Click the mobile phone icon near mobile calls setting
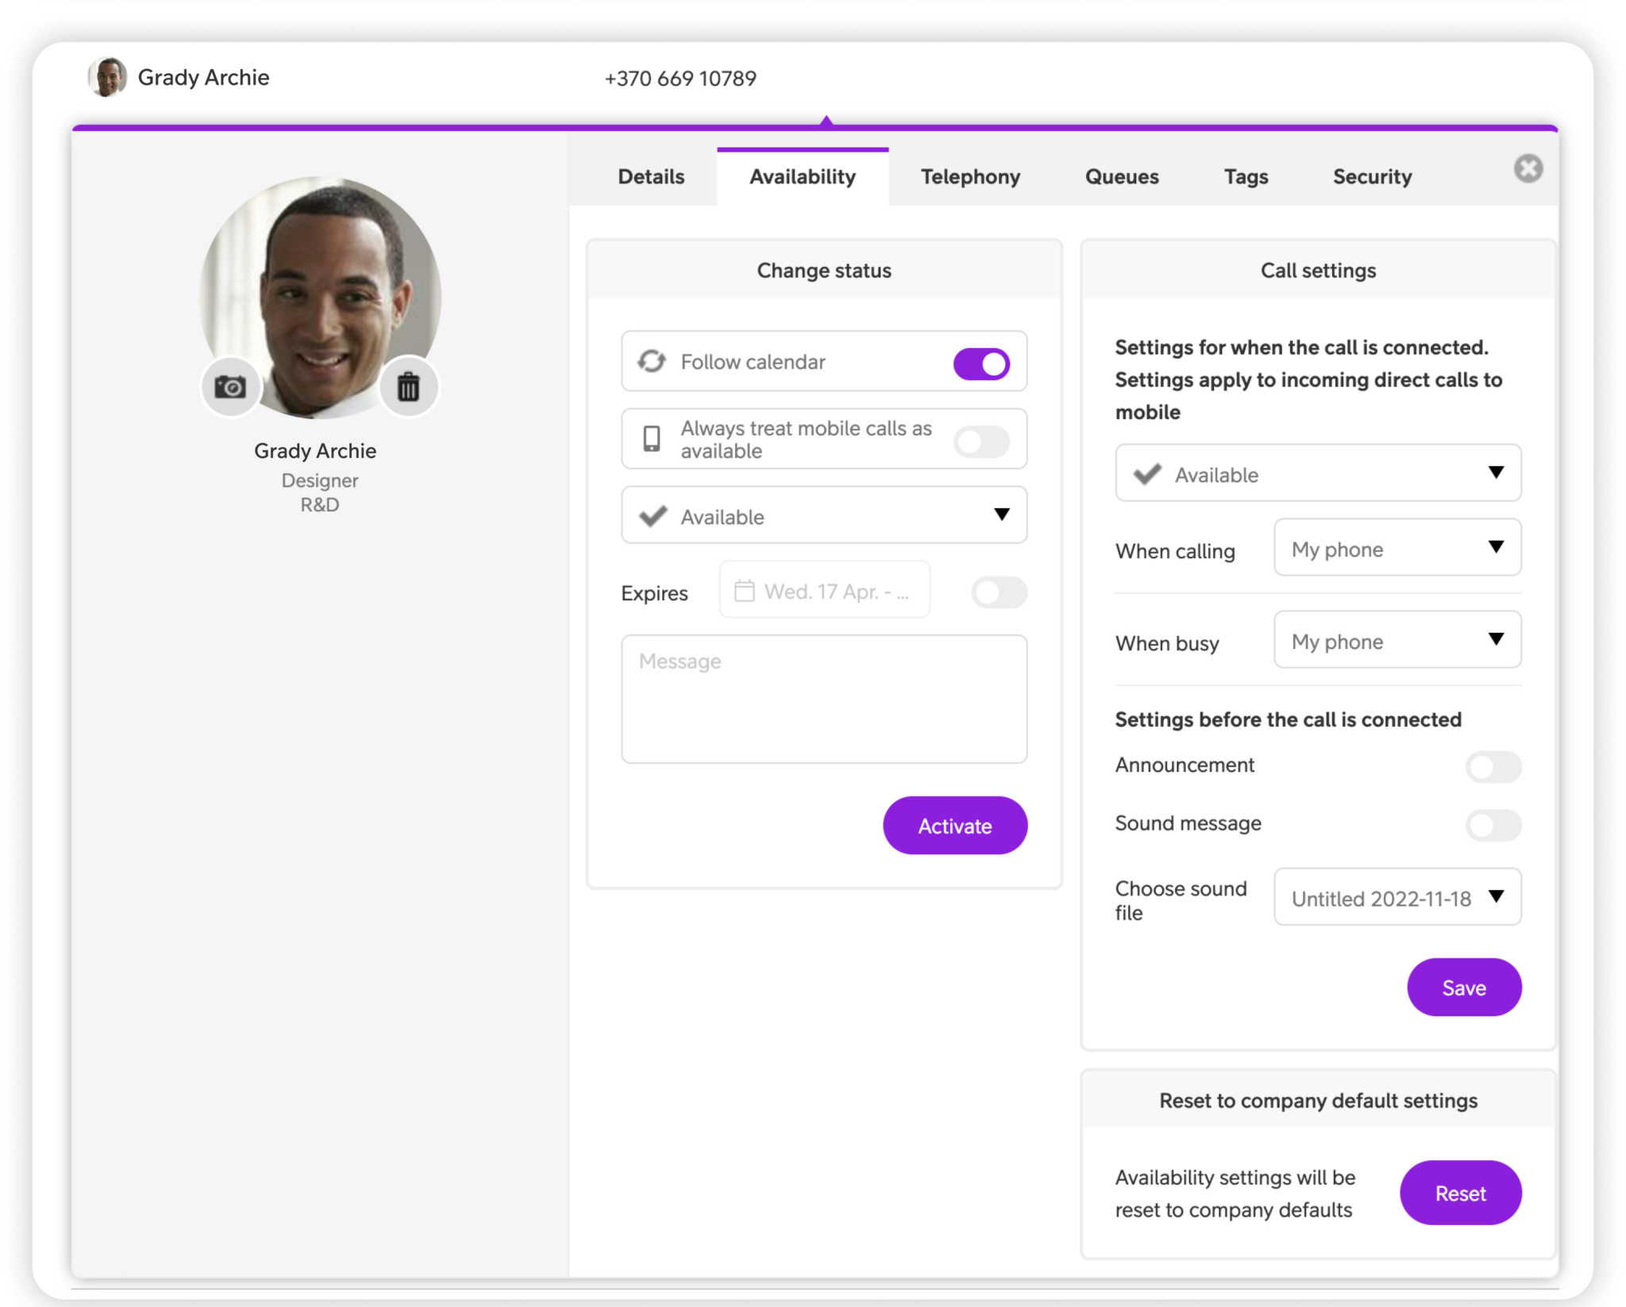The image size is (1626, 1307). [651, 438]
